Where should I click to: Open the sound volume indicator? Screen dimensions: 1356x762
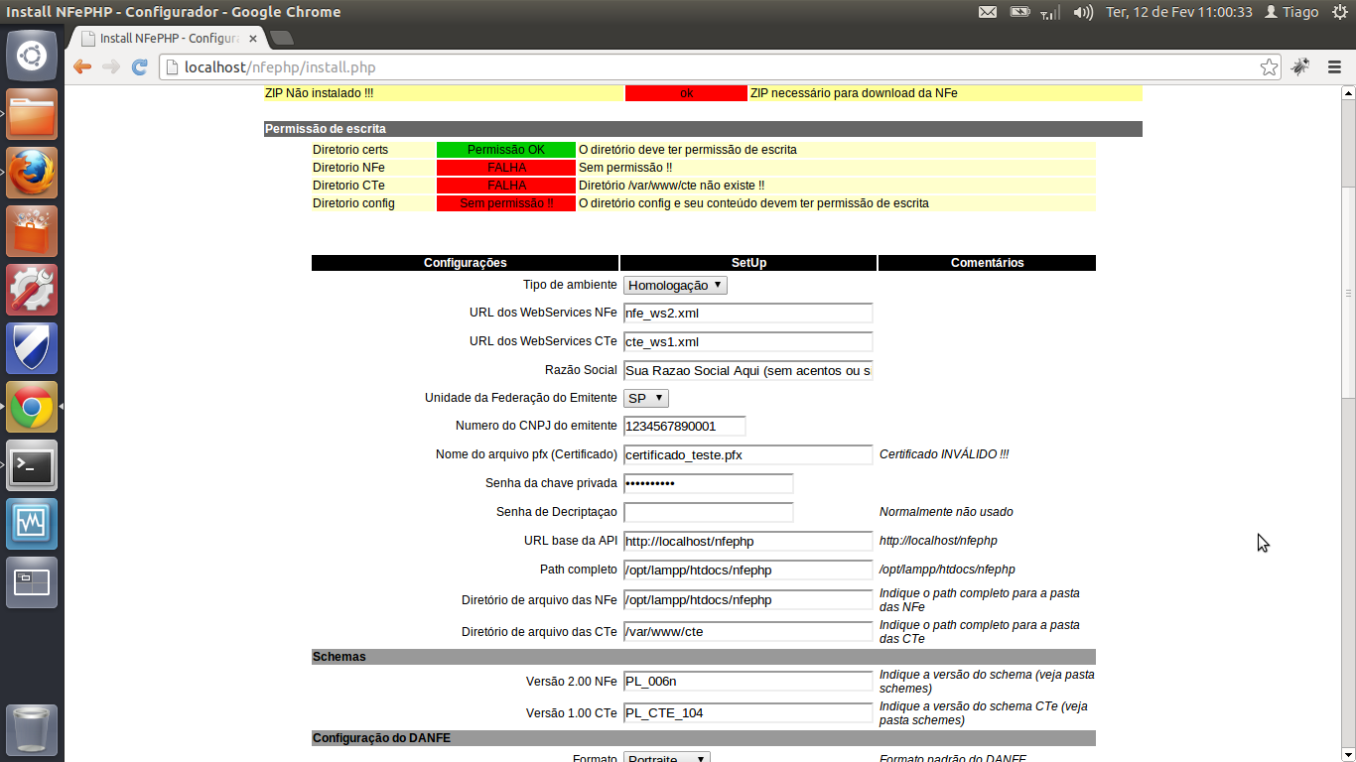[1083, 12]
